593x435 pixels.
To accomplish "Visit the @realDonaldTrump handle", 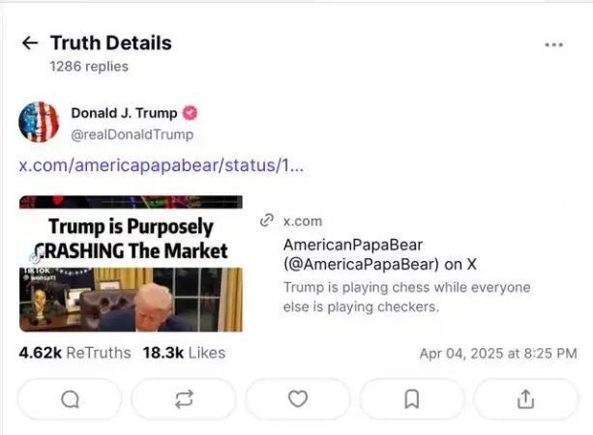I will 132,134.
